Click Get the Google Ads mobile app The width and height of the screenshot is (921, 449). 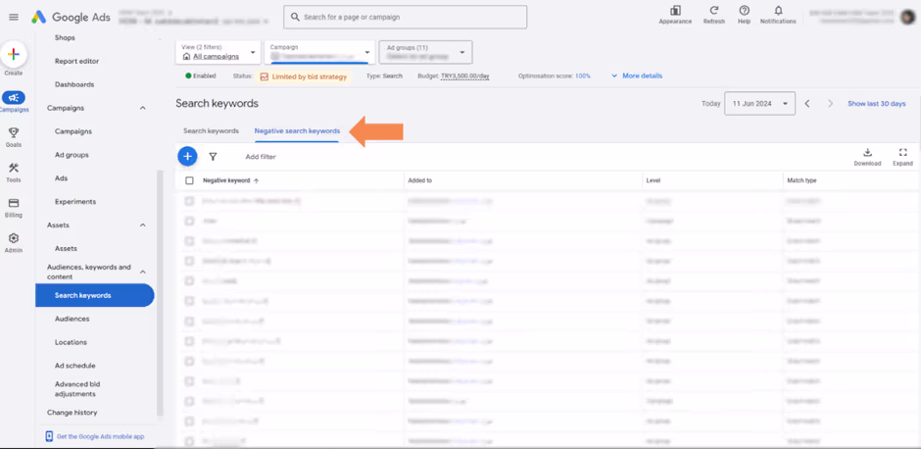pyautogui.click(x=101, y=436)
